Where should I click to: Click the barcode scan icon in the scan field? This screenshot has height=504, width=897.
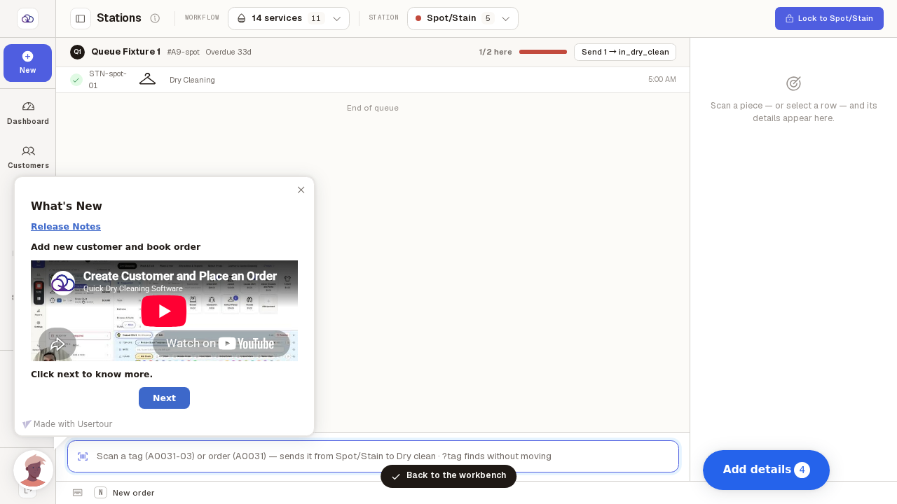[83, 456]
